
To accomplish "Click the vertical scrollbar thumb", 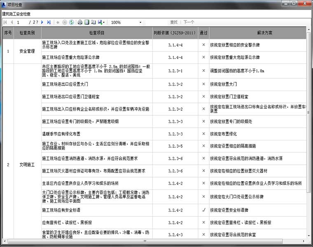I will pyautogui.click(x=308, y=113).
